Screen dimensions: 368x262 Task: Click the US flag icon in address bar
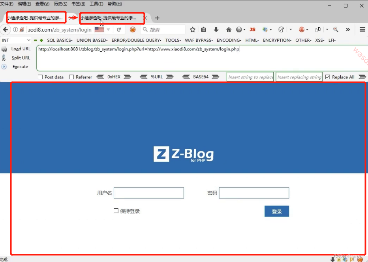[99, 30]
